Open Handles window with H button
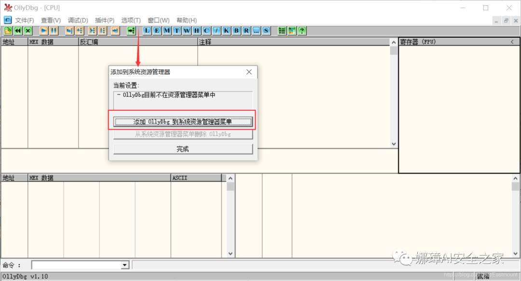This screenshot has height=281, width=521. point(196,31)
